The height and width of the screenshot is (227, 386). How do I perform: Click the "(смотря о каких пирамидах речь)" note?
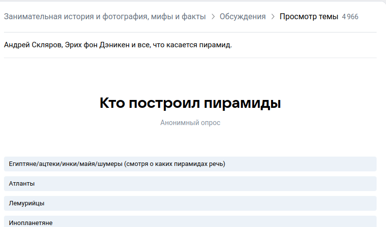[175, 164]
